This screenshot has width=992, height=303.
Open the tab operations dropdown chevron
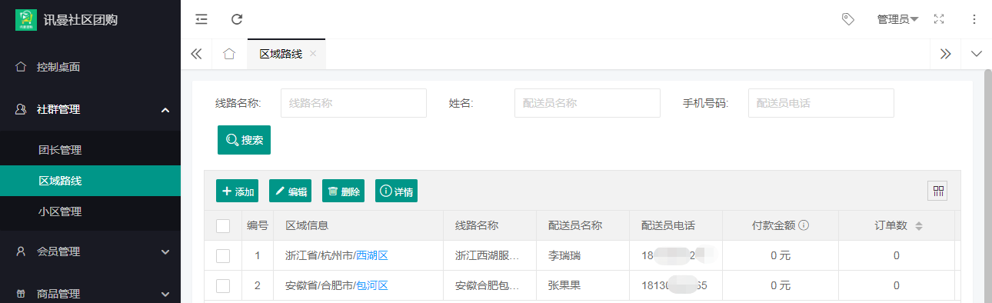977,54
